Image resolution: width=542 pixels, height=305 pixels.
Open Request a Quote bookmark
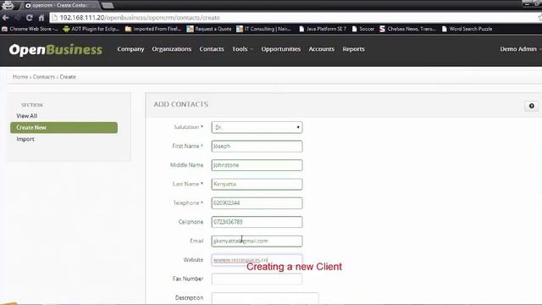tap(209, 29)
